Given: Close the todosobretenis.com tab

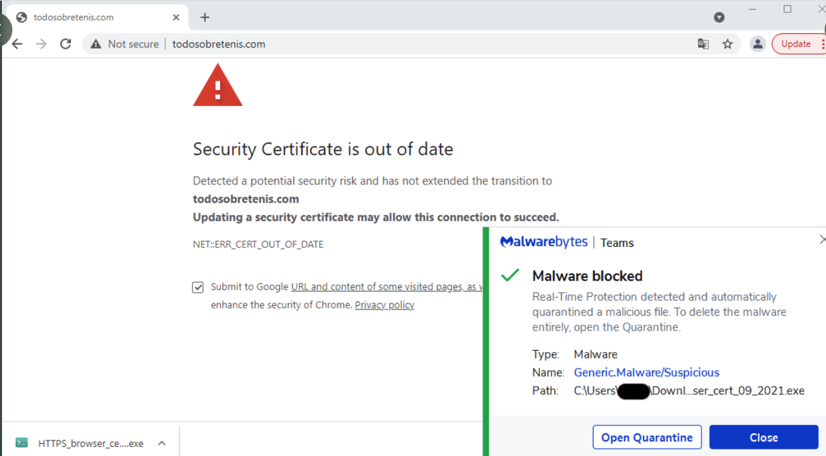Looking at the screenshot, I should (177, 17).
